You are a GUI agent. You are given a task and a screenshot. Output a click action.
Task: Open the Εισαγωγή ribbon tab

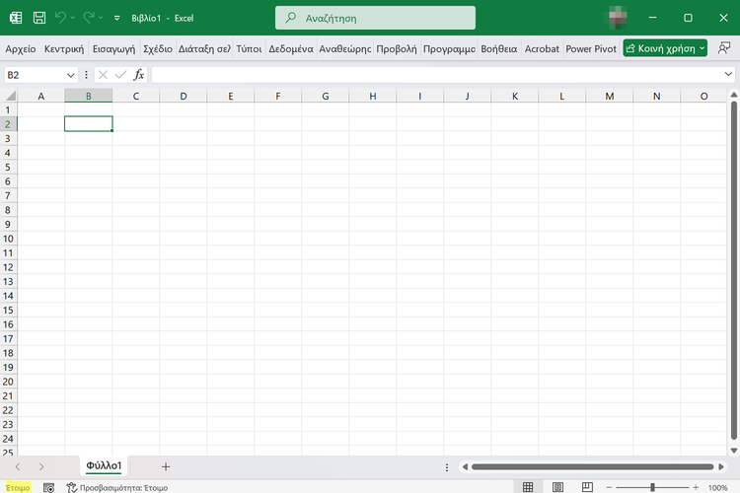coord(113,48)
